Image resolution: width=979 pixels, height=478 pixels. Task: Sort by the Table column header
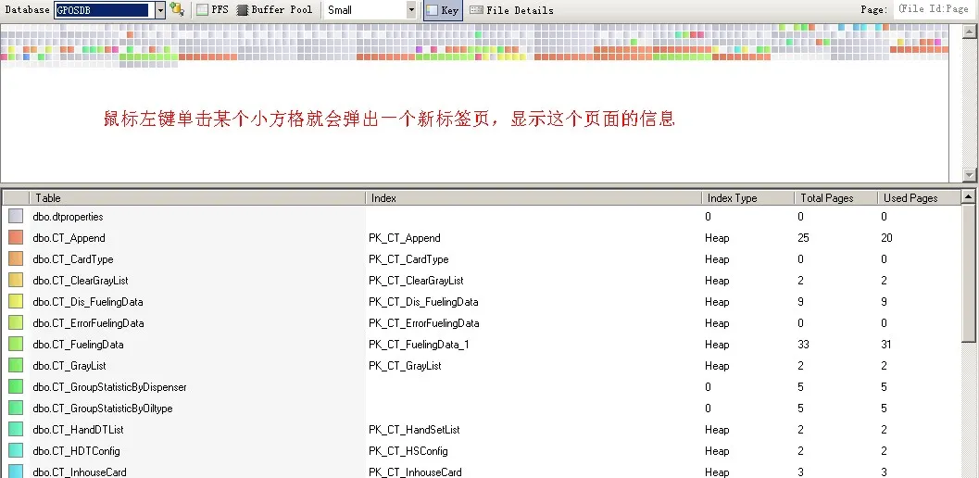pyautogui.click(x=196, y=198)
